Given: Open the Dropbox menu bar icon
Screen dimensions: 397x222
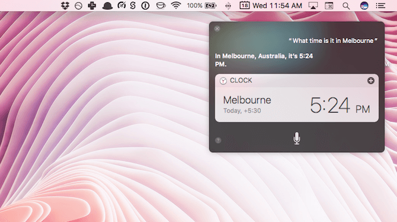Looking at the screenshot, I should click(x=65, y=5).
